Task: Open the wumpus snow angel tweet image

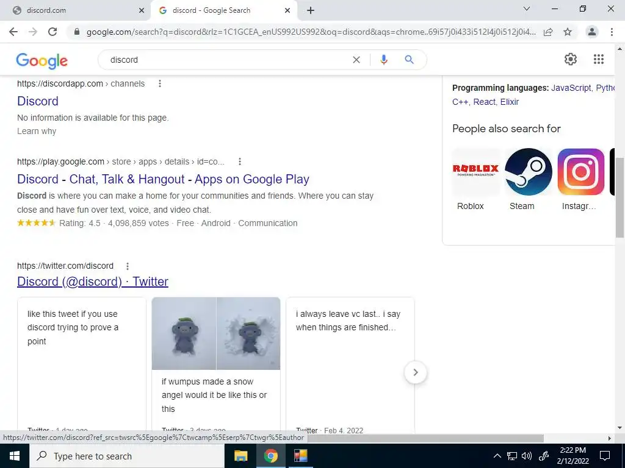Action: (x=216, y=333)
